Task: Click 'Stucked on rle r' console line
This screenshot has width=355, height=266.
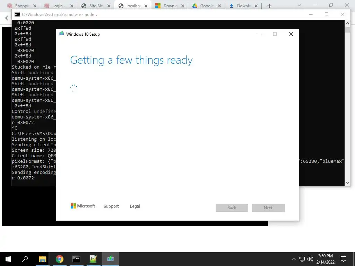Action: point(34,67)
